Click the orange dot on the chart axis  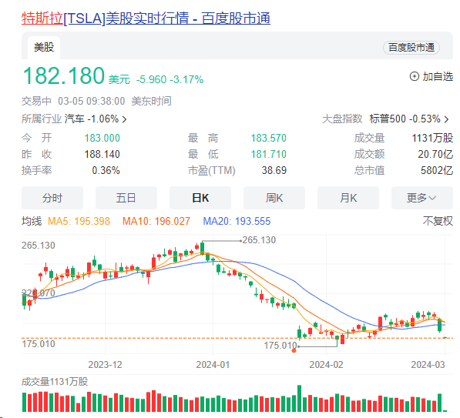click(x=294, y=350)
